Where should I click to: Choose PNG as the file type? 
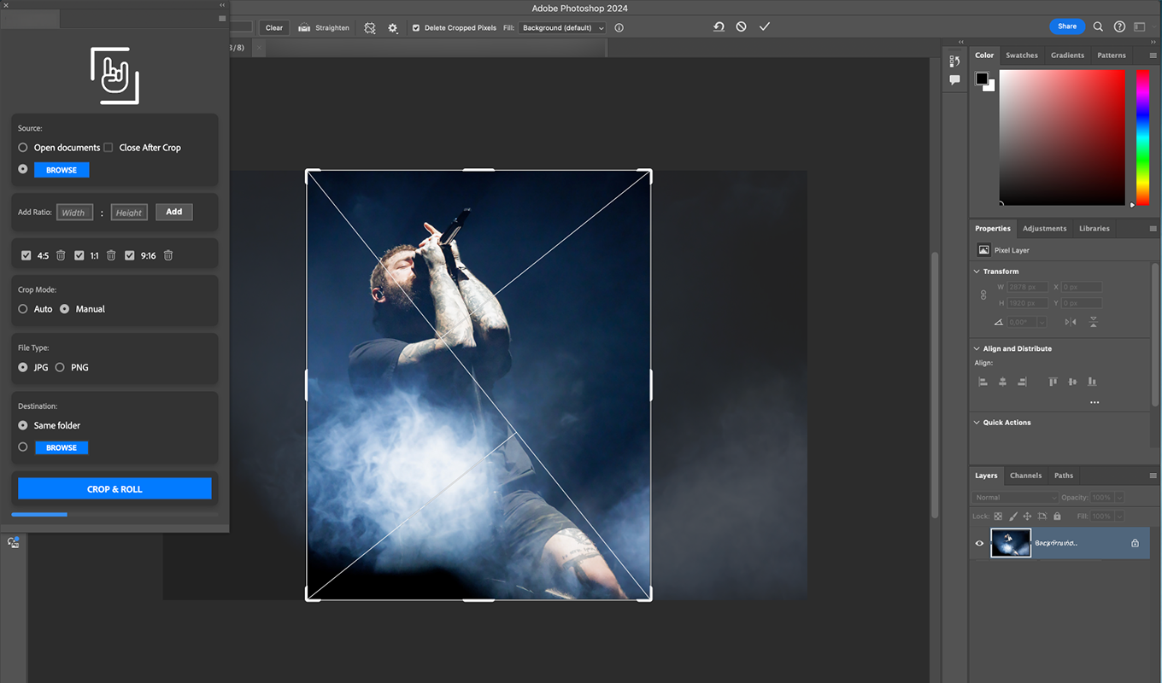click(x=60, y=367)
